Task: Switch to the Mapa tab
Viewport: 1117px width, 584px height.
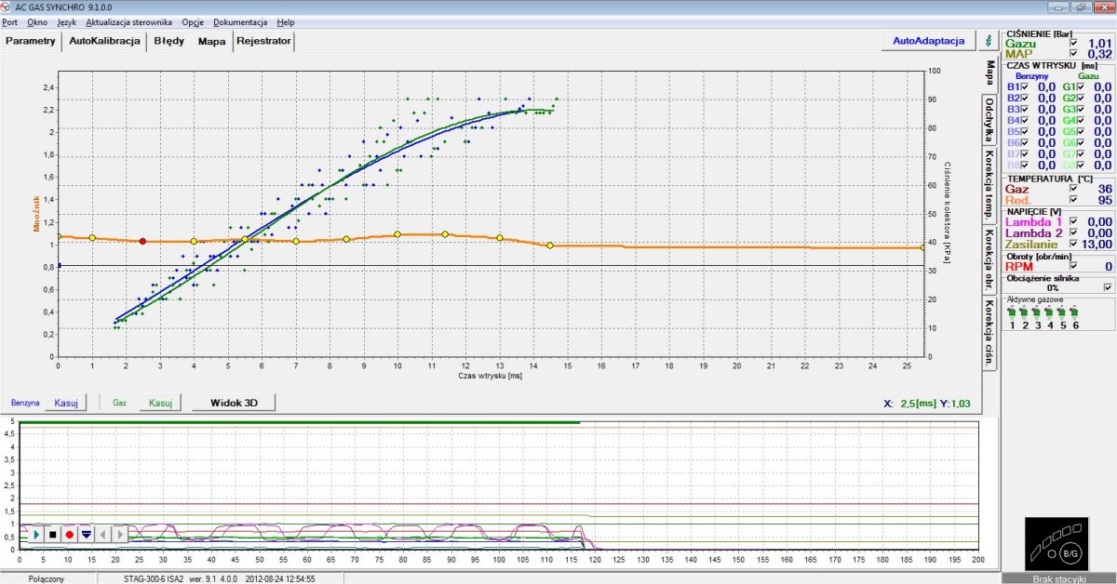Action: coord(211,42)
